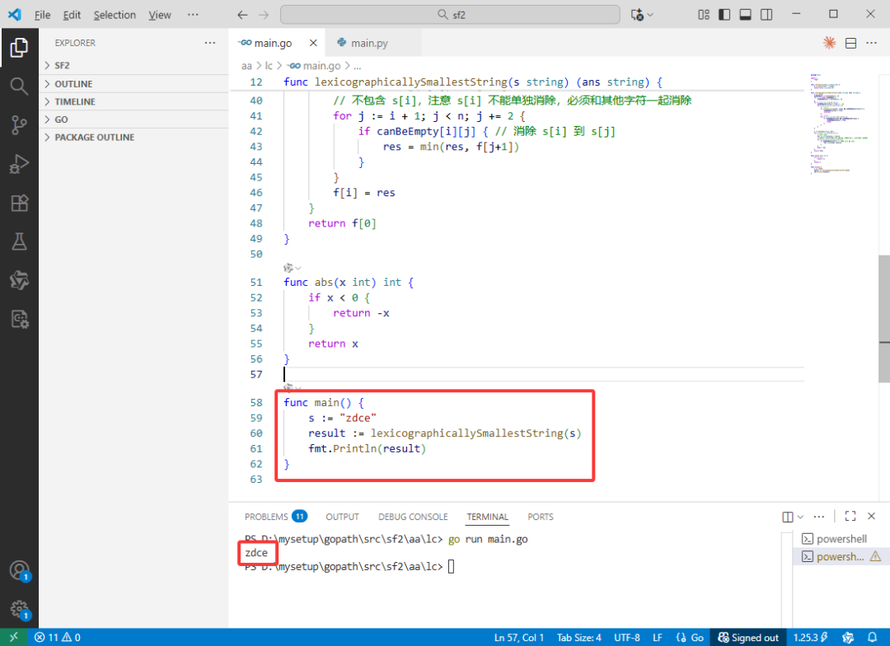Open editor More Actions ellipsis
Screen dimensions: 890x646
(x=871, y=43)
